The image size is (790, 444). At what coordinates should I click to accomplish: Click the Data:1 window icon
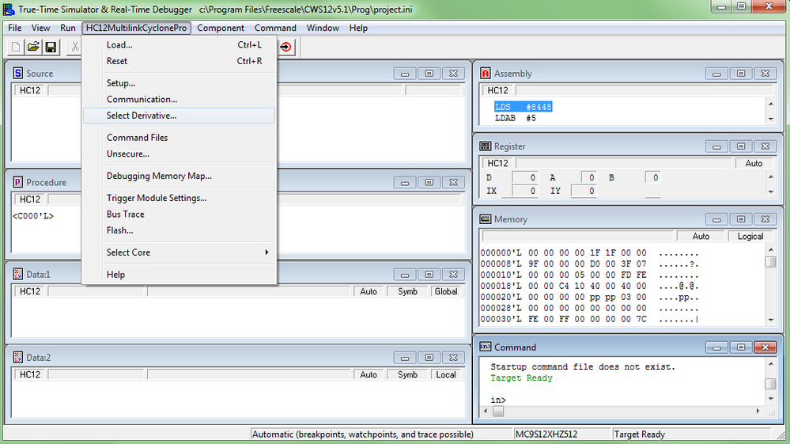17,274
